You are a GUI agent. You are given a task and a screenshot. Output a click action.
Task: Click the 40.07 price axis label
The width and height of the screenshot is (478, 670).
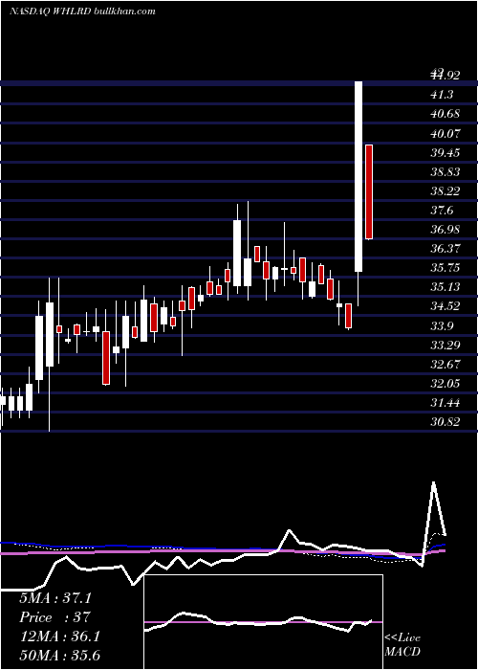[445, 133]
